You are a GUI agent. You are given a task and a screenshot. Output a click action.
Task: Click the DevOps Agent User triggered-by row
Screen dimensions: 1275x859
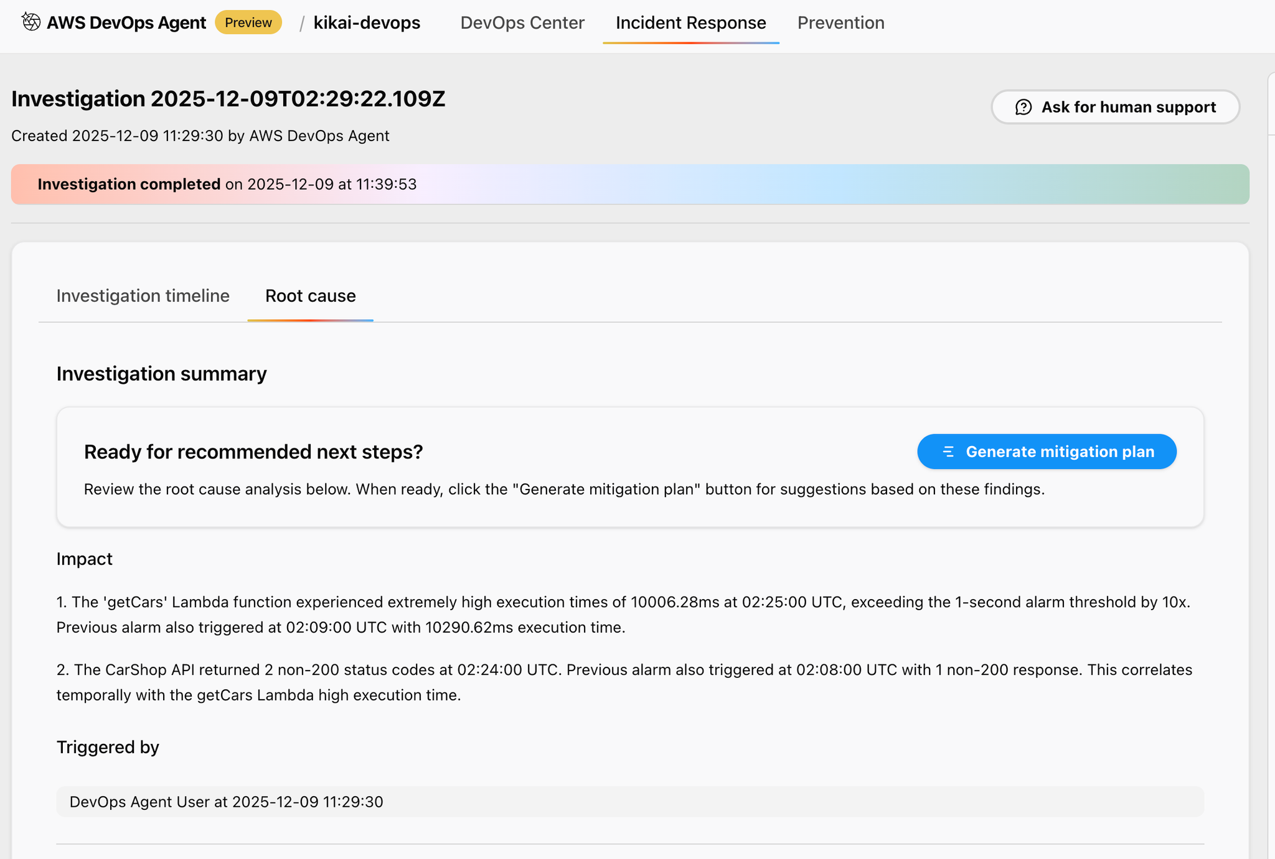click(629, 802)
